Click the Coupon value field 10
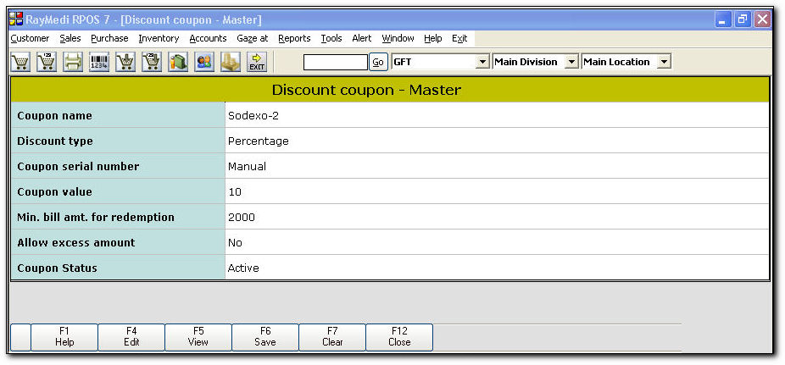Screen dimensions: 785x365 click(497, 191)
